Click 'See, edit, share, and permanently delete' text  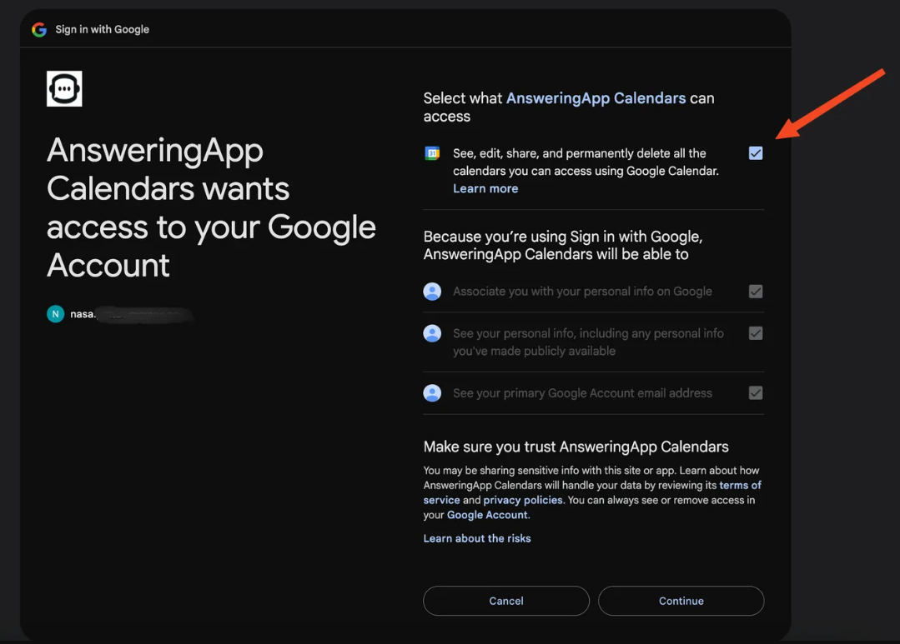click(x=586, y=162)
